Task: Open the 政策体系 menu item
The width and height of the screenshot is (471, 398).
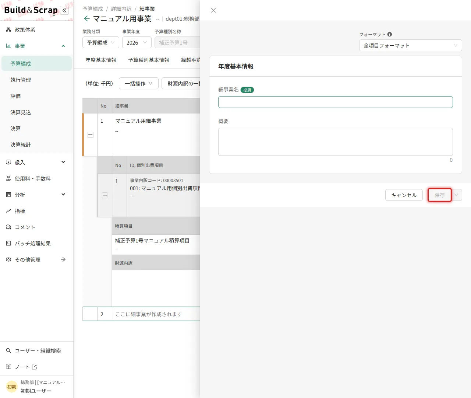Action: [36, 30]
